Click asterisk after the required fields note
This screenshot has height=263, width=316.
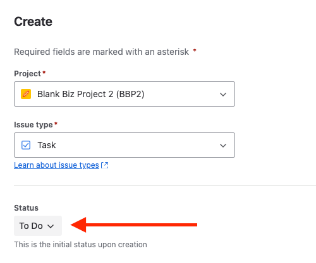(195, 50)
